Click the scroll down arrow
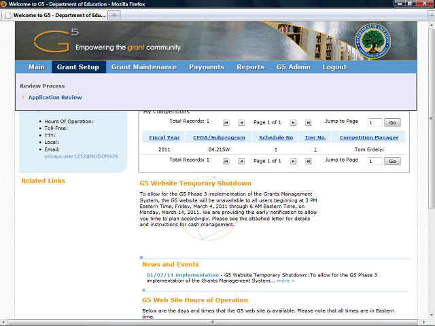The image size is (435, 326). click(x=431, y=315)
